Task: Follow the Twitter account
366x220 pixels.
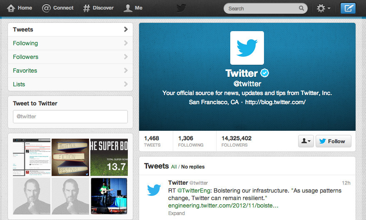Action: pos(333,141)
